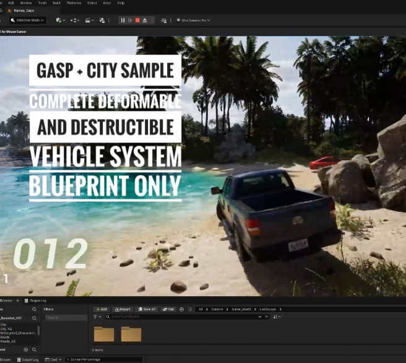Select the City_V2 folder in tree

(6, 329)
